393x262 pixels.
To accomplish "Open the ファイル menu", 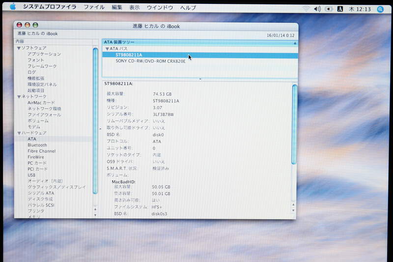I will [94, 7].
